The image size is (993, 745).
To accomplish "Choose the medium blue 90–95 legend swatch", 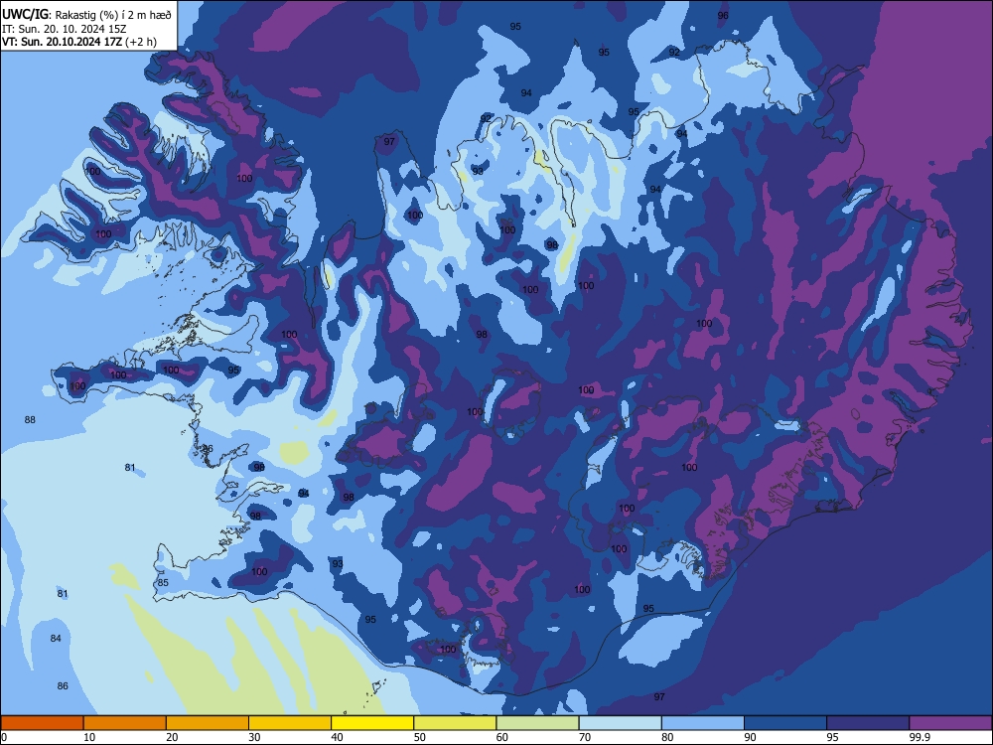I will 785,723.
